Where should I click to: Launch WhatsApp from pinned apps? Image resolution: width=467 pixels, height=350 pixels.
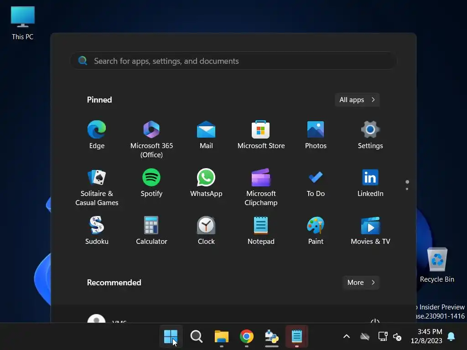click(x=206, y=182)
